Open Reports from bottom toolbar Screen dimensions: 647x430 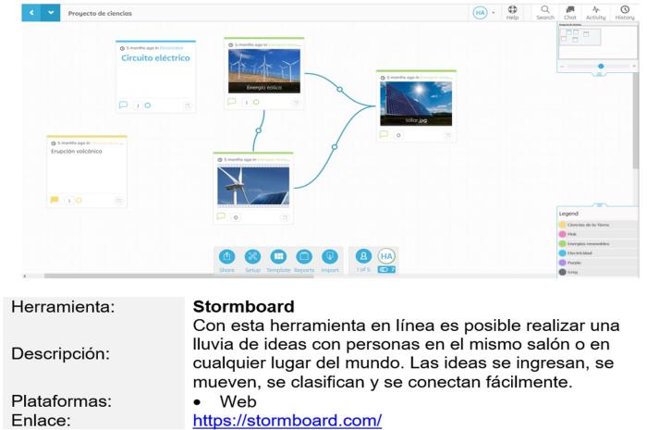click(304, 259)
